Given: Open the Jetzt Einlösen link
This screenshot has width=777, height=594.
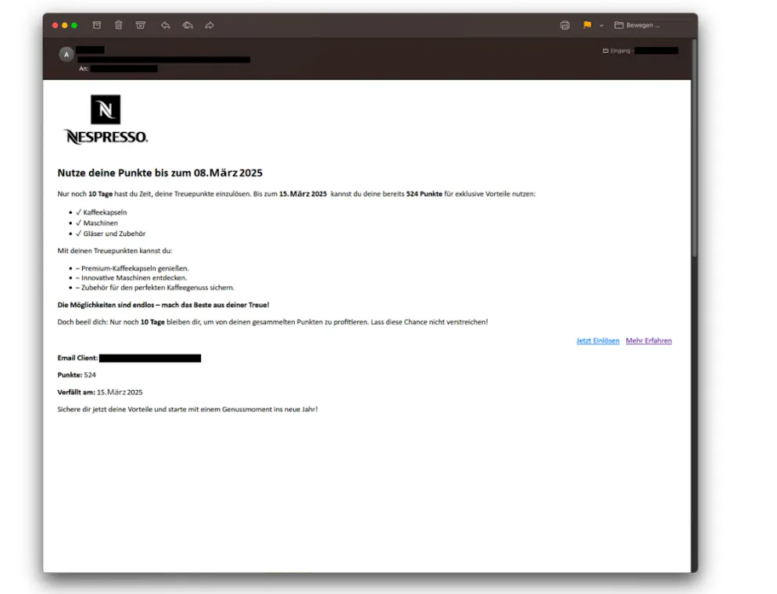Looking at the screenshot, I should 598,340.
